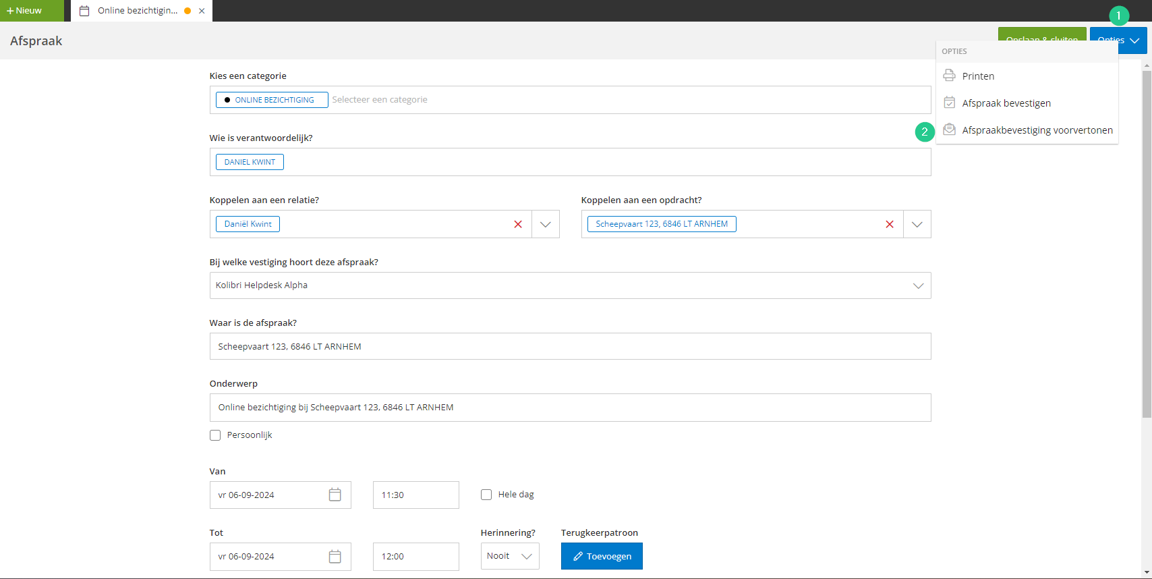
Task: Enable the Hele dag checkbox
Action: tap(486, 495)
